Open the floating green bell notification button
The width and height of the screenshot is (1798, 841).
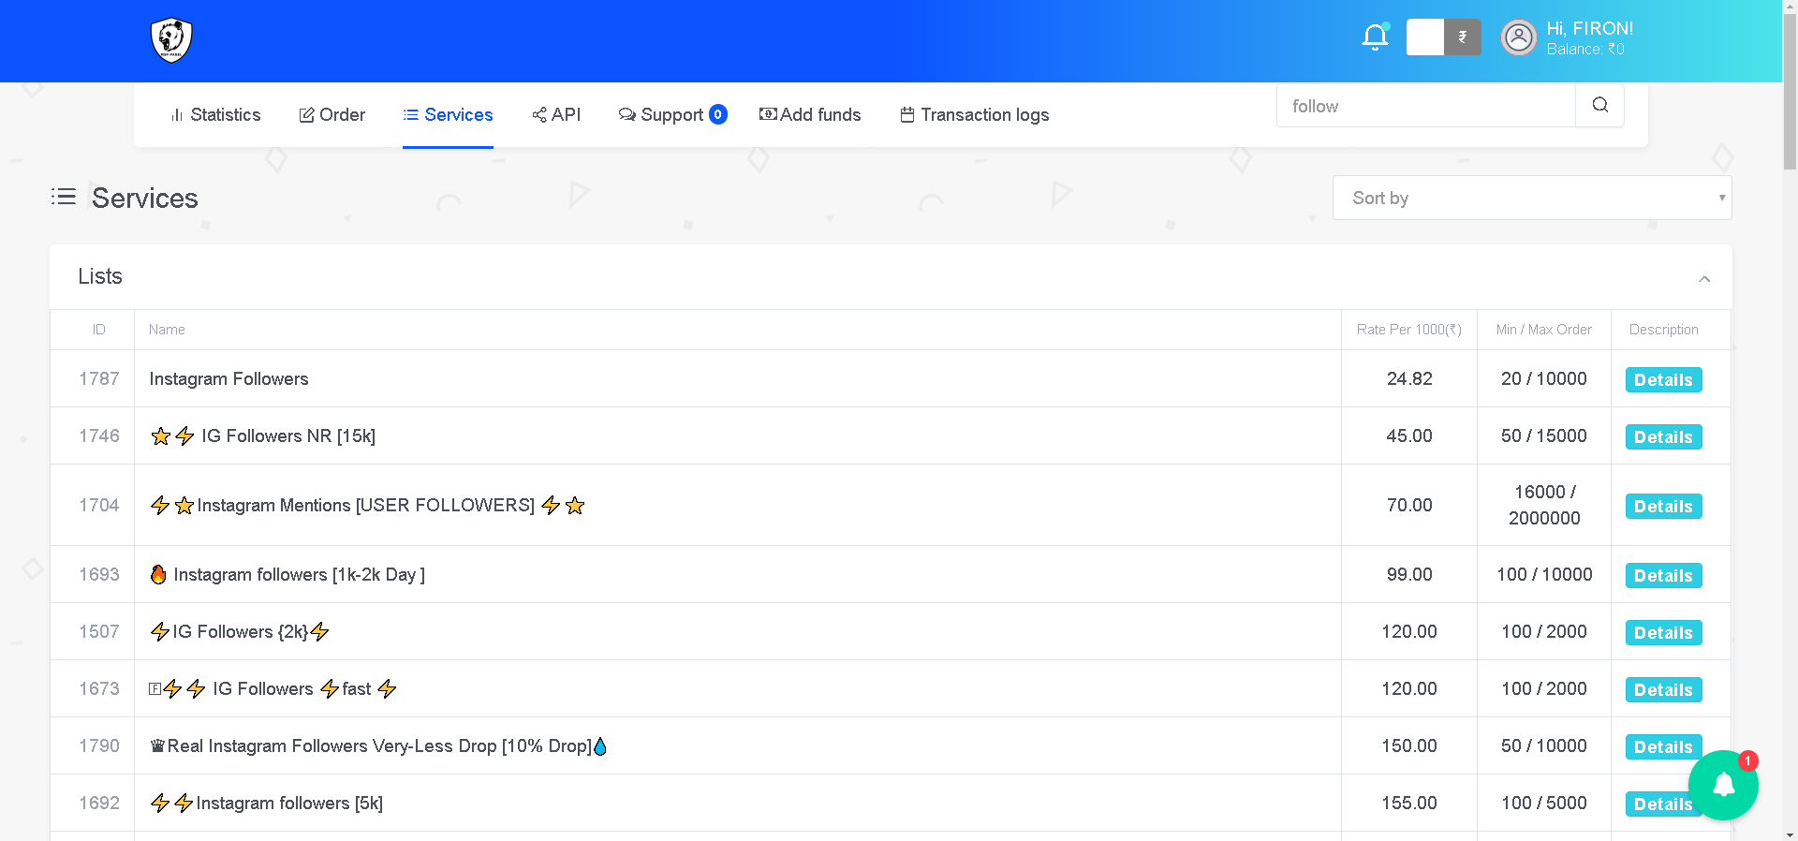coord(1723,785)
